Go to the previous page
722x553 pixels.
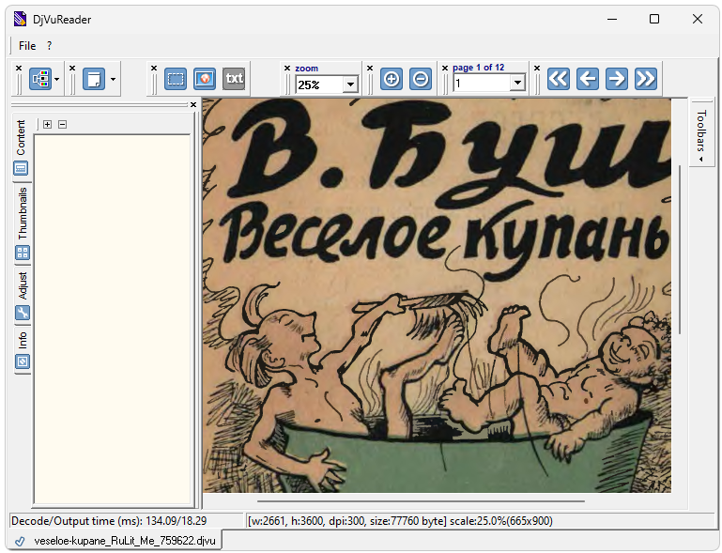pyautogui.click(x=588, y=79)
